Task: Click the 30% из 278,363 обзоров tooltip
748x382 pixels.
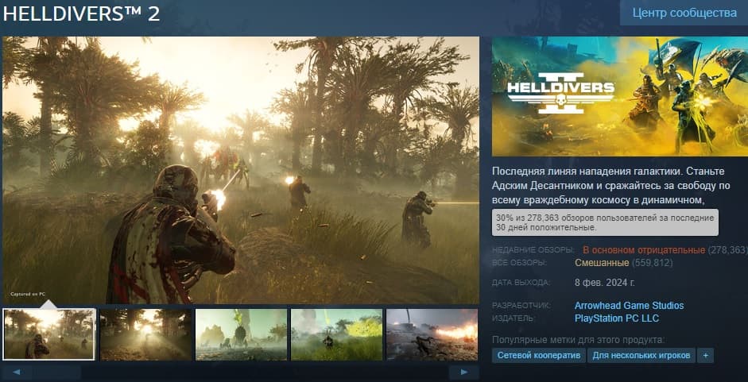Action: [605, 222]
